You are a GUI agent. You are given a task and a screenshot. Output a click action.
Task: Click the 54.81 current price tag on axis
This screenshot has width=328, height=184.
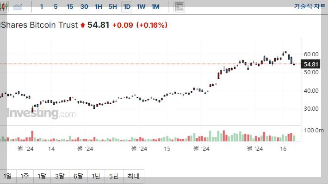pyautogui.click(x=310, y=64)
